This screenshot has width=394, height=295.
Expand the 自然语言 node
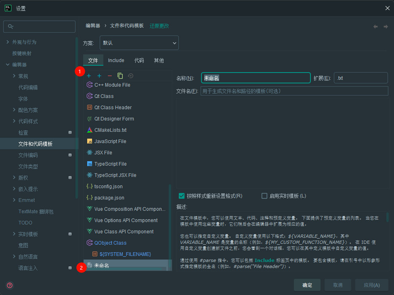14,256
